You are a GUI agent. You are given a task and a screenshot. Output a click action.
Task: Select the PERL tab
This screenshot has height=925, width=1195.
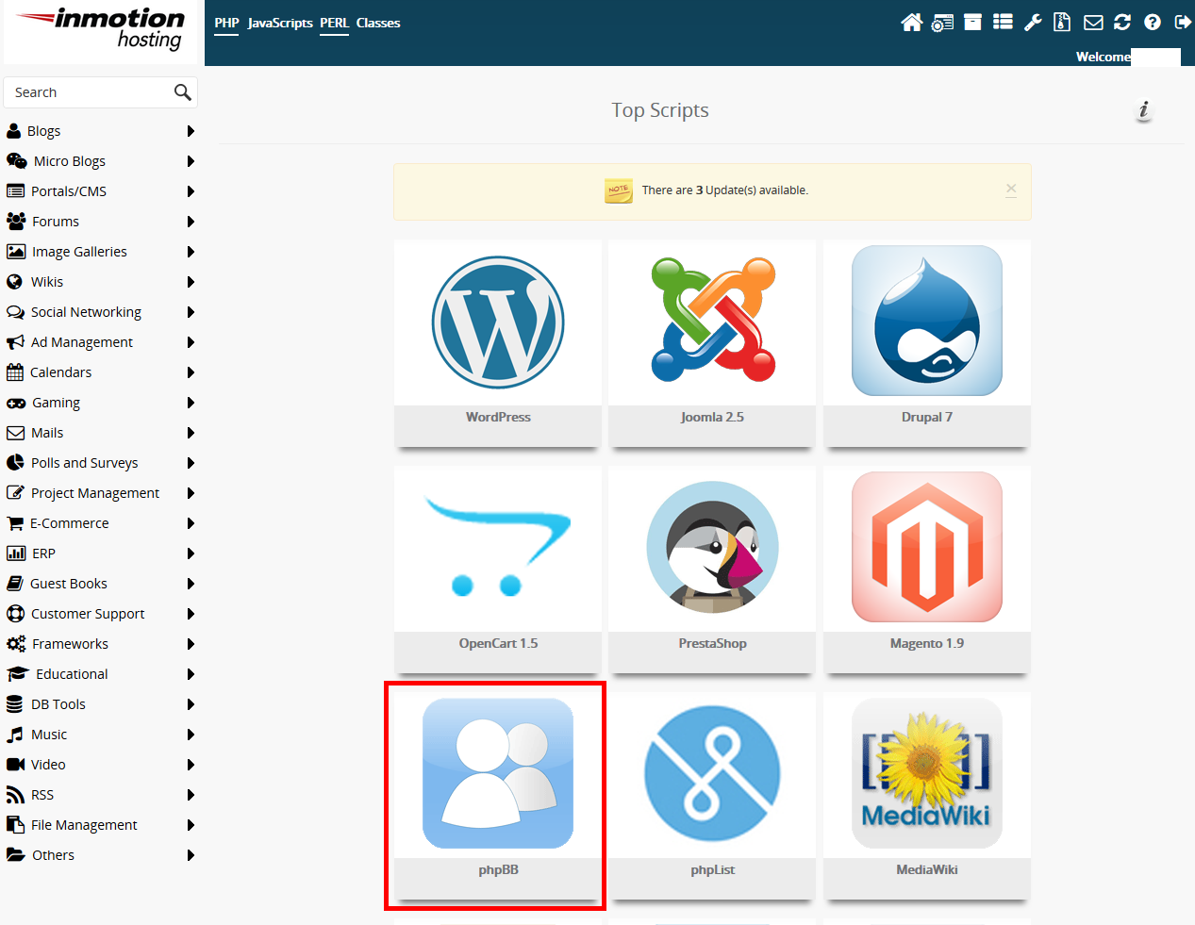[x=334, y=23]
